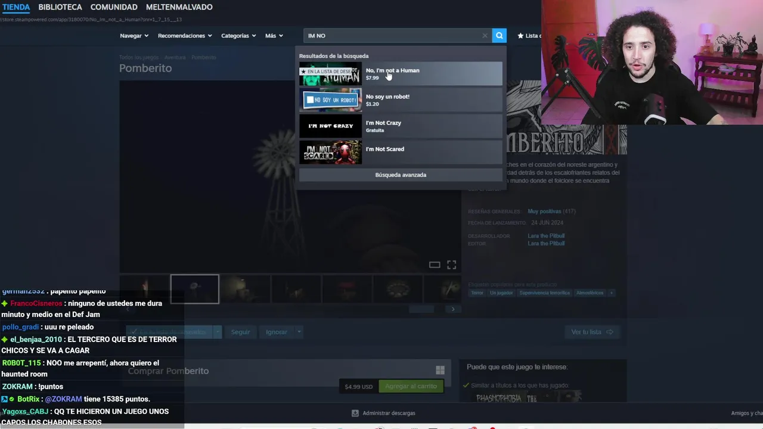The image size is (763, 429).
Task: Open the Lista de deseados star link
Action: [529, 36]
